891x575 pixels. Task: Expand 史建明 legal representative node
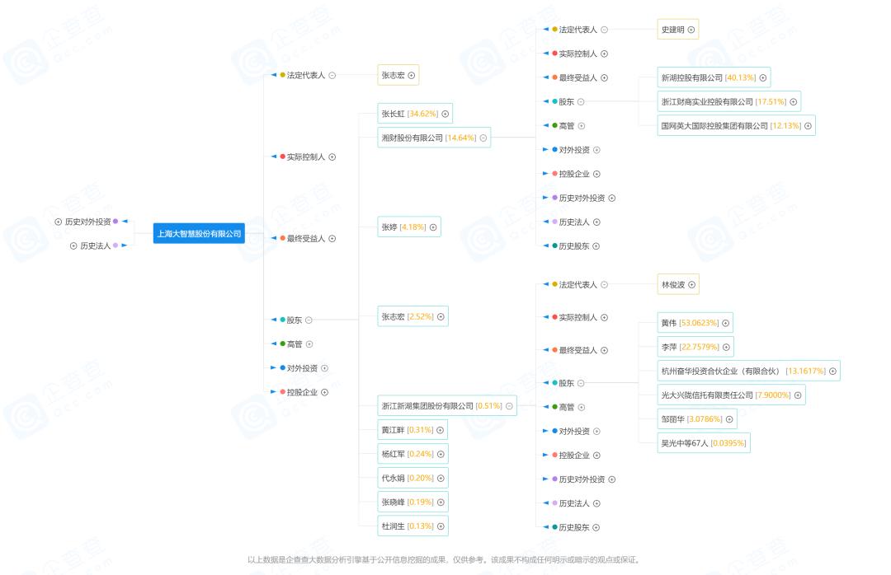(x=691, y=30)
